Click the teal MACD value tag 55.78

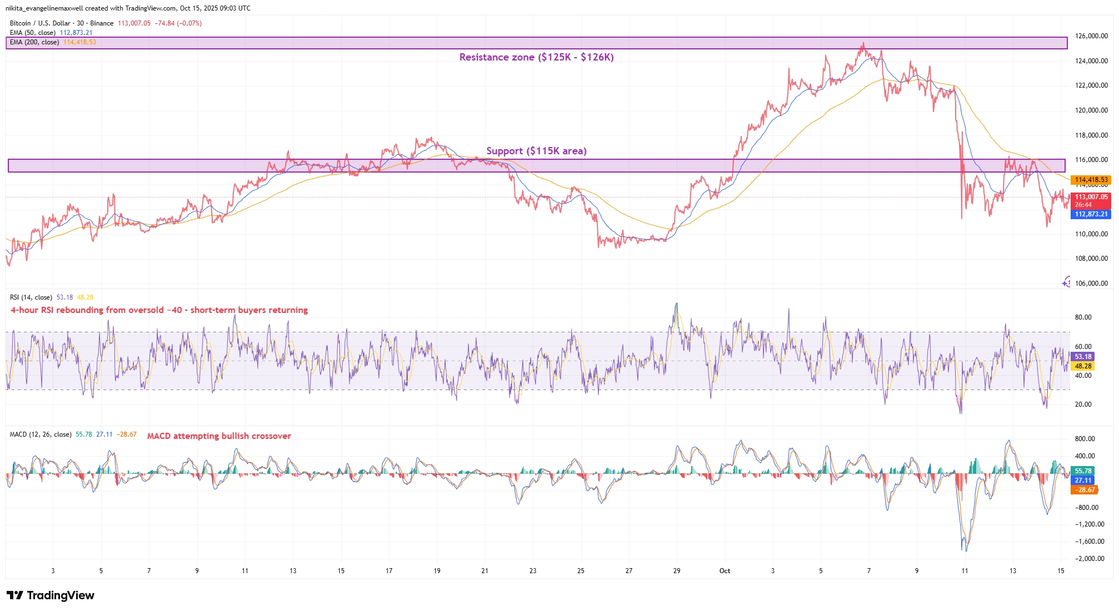(x=1082, y=471)
